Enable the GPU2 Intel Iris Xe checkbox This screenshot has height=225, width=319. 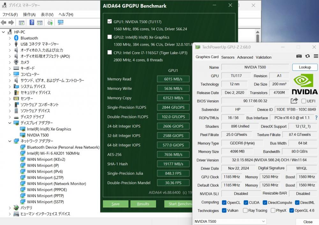coord(110,37)
